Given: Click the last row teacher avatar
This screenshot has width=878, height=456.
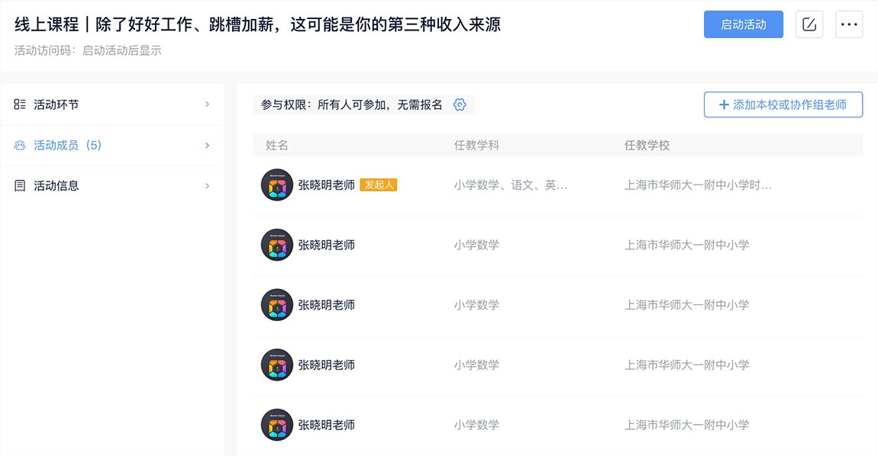Looking at the screenshot, I should pos(277,425).
